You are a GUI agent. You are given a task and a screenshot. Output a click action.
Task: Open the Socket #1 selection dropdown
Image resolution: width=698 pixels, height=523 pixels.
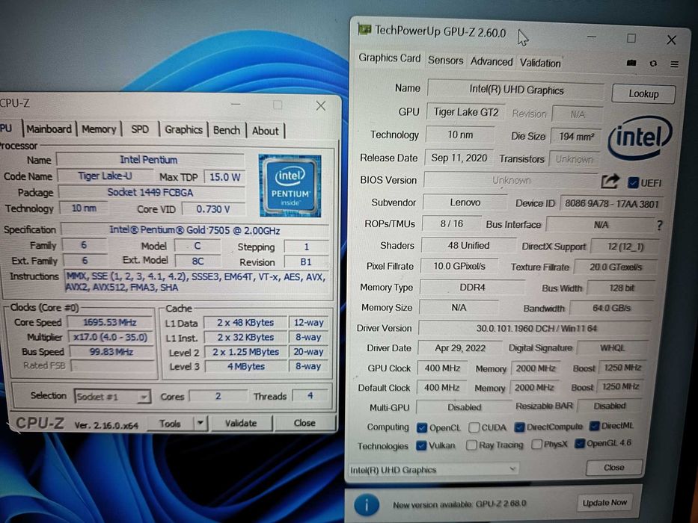pos(112,397)
